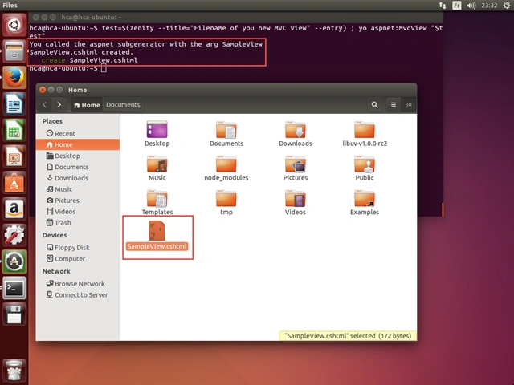The width and height of the screenshot is (514, 385).
Task: Select the libuv-v1.0.0-rc2 folder
Action: (365, 133)
